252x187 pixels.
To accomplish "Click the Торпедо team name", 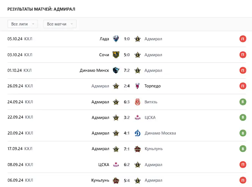I will coord(152,86).
